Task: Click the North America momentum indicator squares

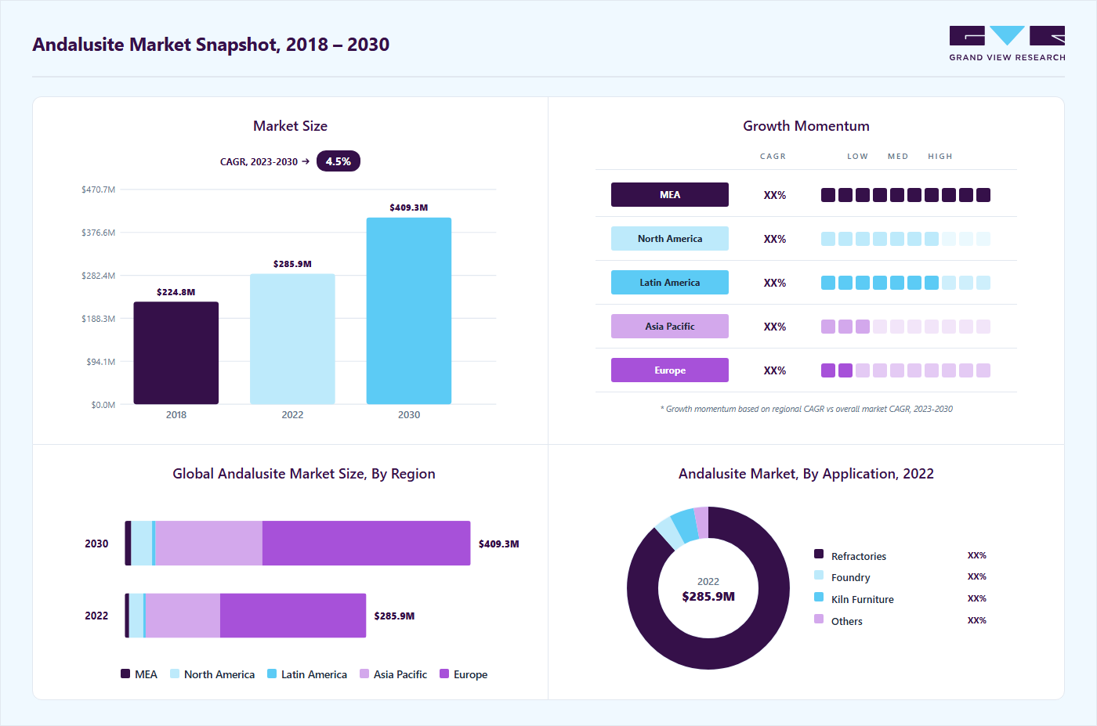Action: point(906,239)
